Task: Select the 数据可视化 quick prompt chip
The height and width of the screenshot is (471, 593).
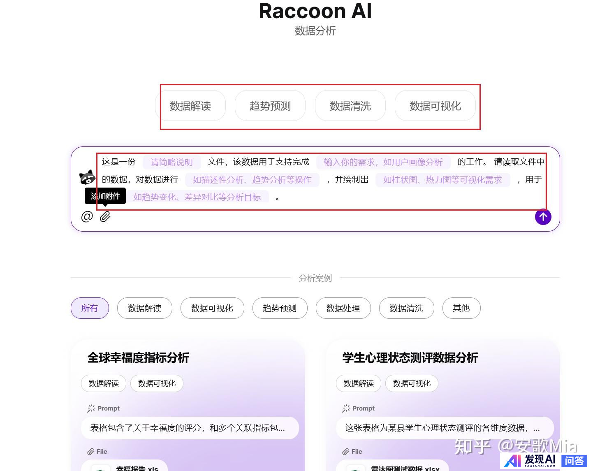Action: (x=435, y=106)
